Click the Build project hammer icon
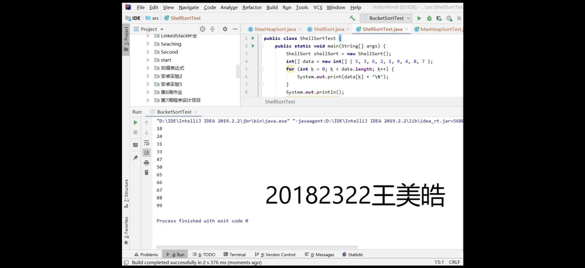585x268 pixels. 352,18
